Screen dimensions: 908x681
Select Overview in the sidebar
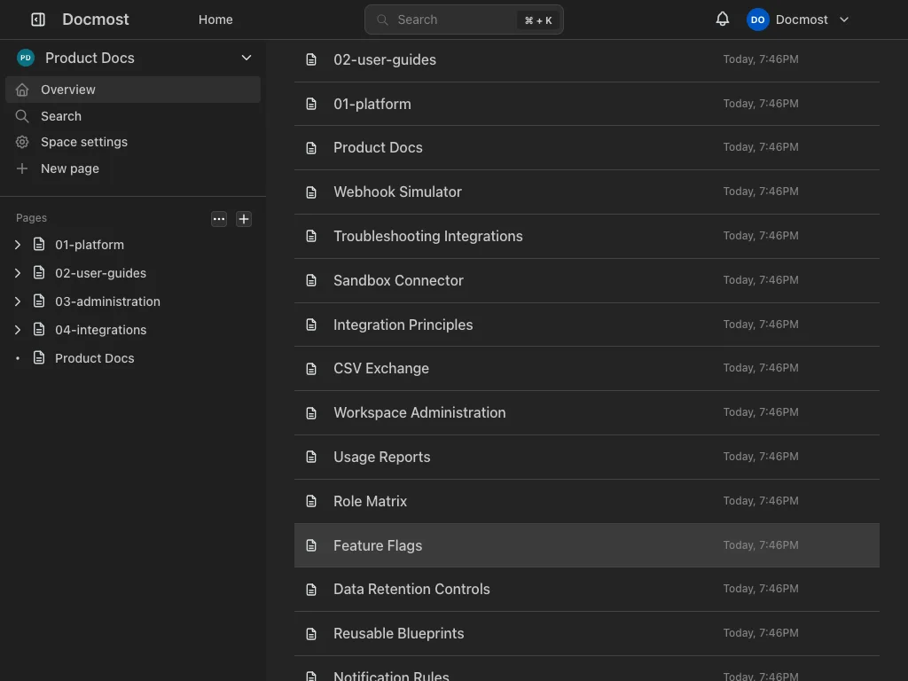click(x=133, y=90)
